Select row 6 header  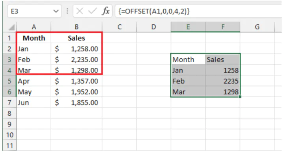[x=9, y=92]
